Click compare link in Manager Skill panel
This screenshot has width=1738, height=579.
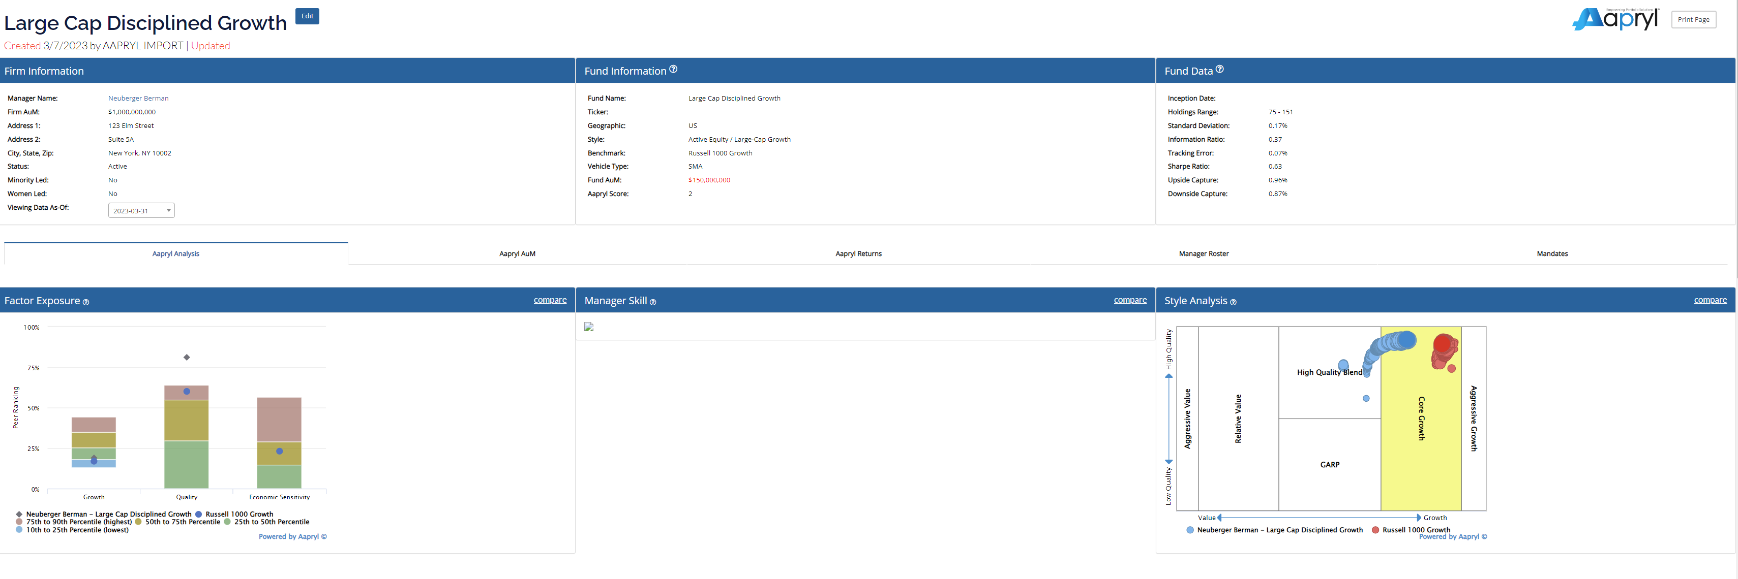pyautogui.click(x=1130, y=300)
